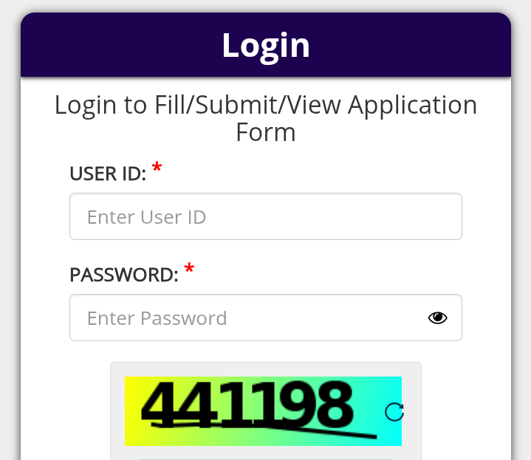Select the Login to Fill/Submit/View Application Form heading
The width and height of the screenshot is (531, 460).
pyautogui.click(x=266, y=118)
